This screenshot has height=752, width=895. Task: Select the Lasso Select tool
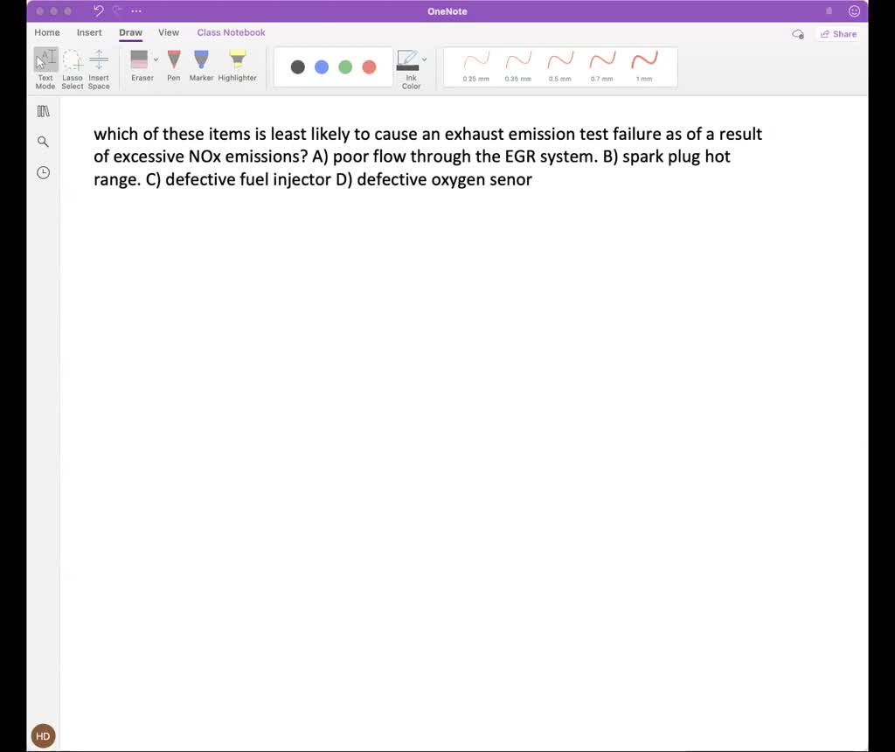coord(72,68)
